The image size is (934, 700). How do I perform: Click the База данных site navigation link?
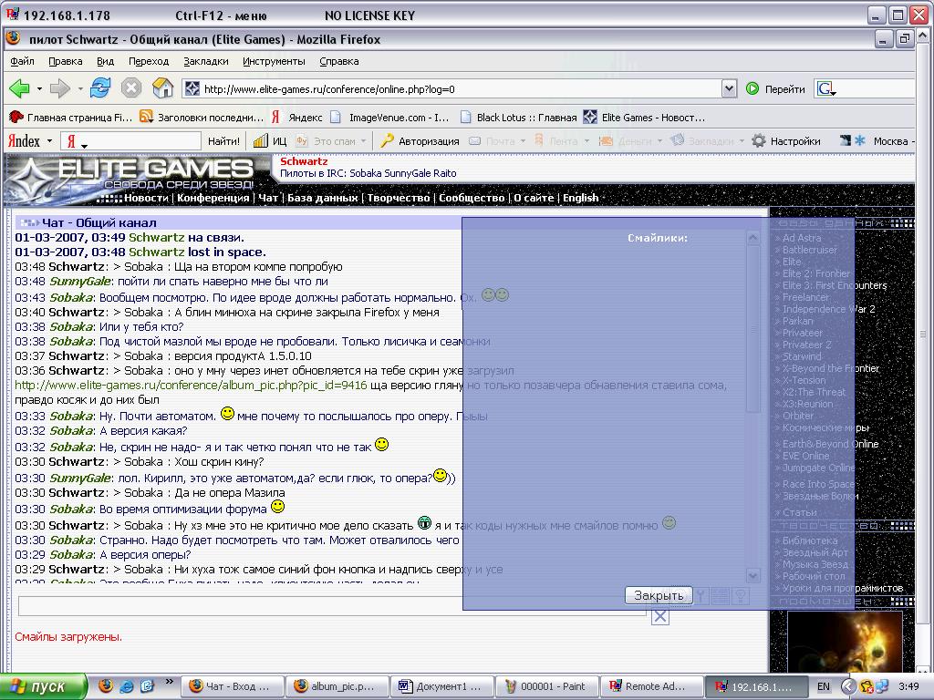click(x=322, y=198)
